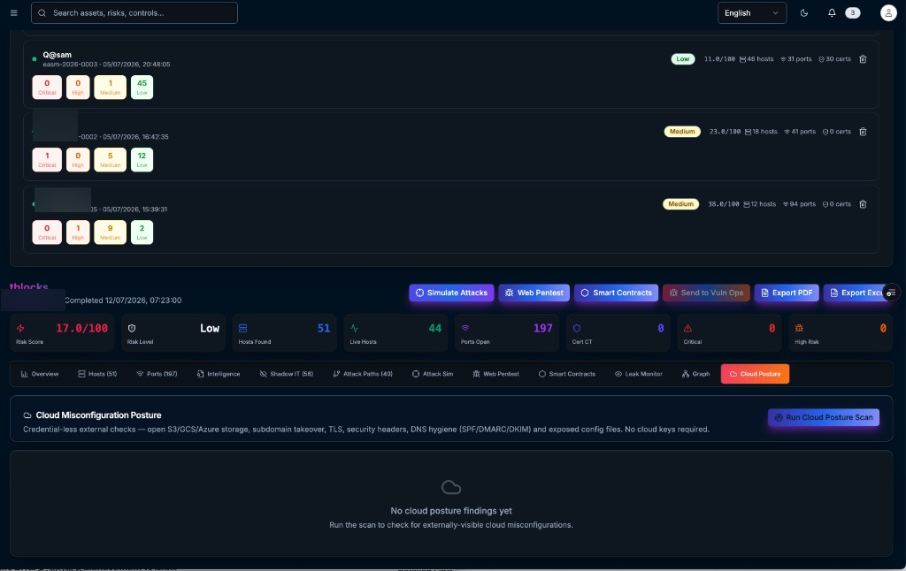This screenshot has height=571, width=906.
Task: Run Cloud Posture Scan
Action: click(x=824, y=417)
